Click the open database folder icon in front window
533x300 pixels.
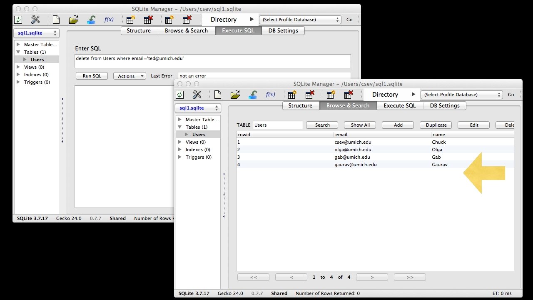[x=235, y=95]
